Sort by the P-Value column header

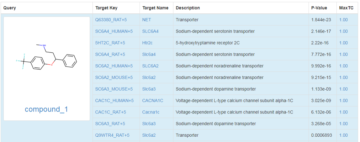[319, 8]
